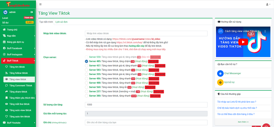Viewport: 274px width, 127px height.
Task: Select the Server 550 radio button
Action: pyautogui.click(x=87, y=57)
